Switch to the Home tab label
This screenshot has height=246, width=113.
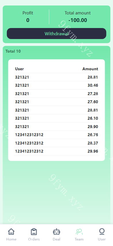click(11, 239)
